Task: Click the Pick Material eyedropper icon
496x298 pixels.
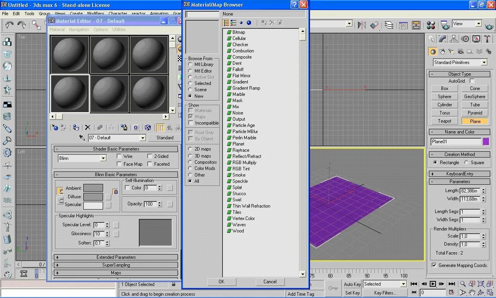Action: pyautogui.click(x=82, y=138)
